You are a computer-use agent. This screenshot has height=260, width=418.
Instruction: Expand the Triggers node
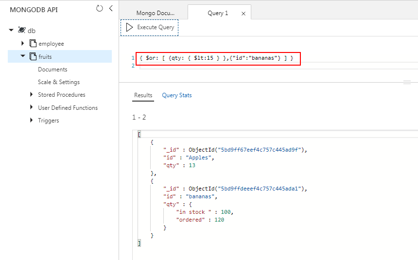tap(32, 120)
